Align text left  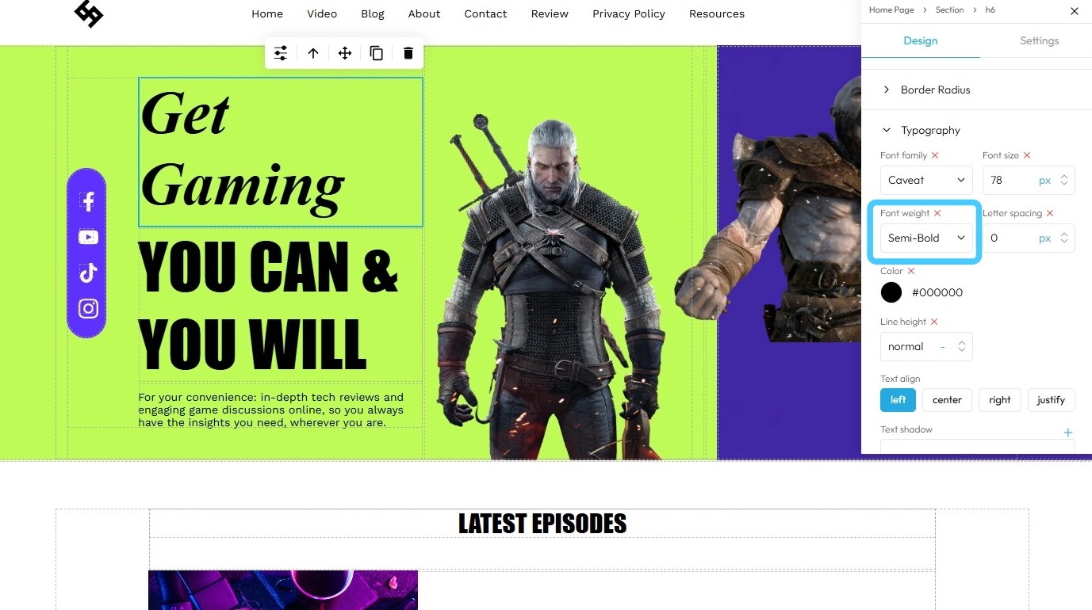coord(898,400)
